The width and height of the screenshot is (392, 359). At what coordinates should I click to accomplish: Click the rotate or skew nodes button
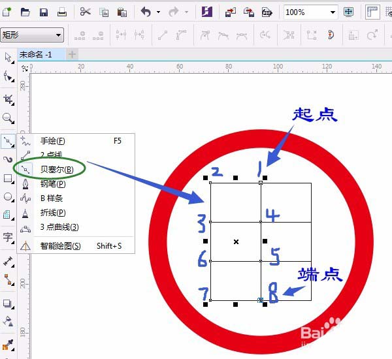point(372,35)
